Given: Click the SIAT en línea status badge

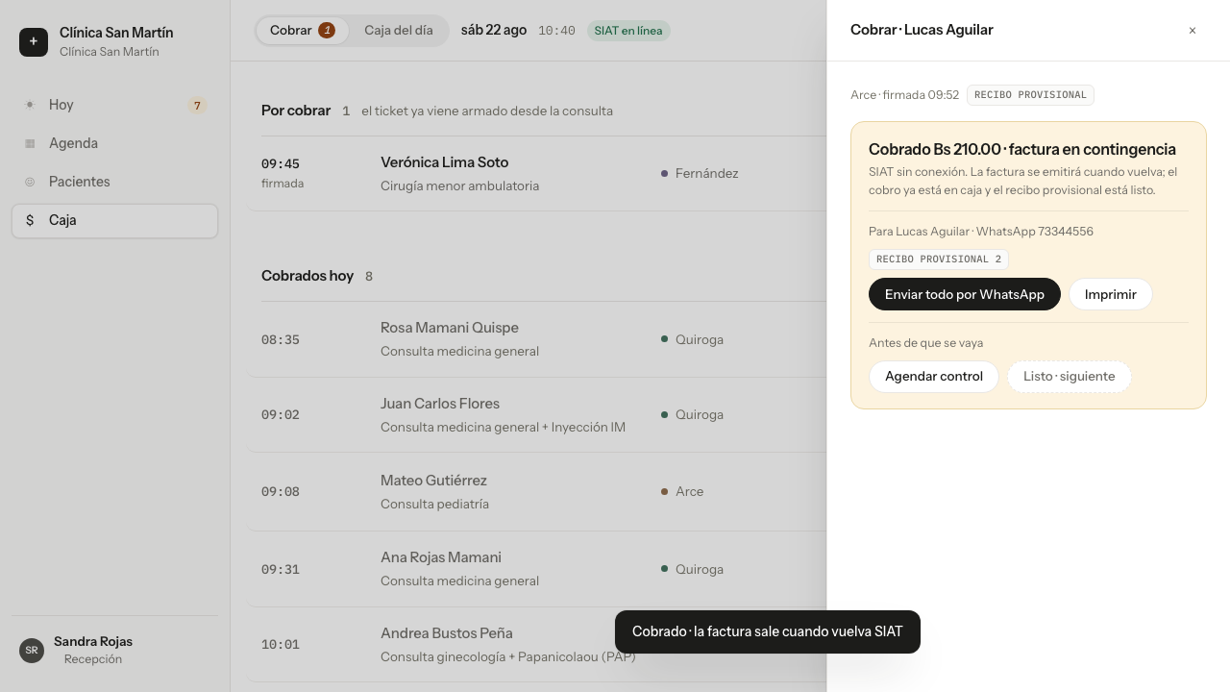Looking at the screenshot, I should (x=628, y=31).
